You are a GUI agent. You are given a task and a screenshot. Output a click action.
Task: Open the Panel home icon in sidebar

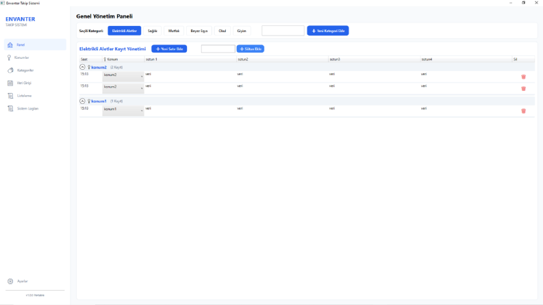point(10,45)
